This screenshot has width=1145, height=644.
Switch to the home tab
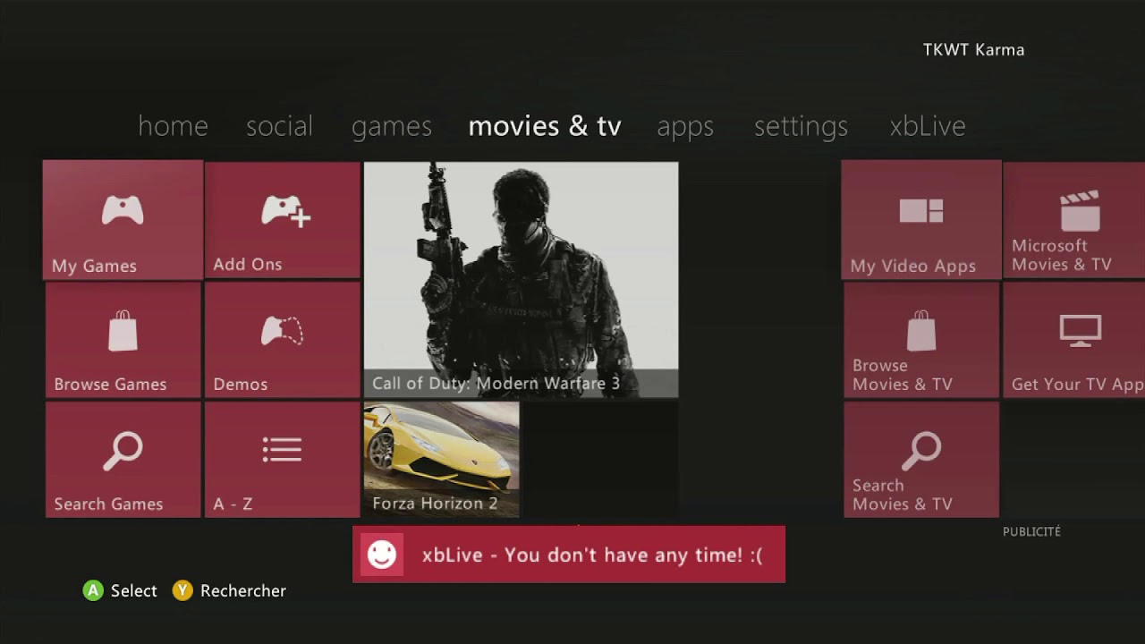(x=173, y=126)
